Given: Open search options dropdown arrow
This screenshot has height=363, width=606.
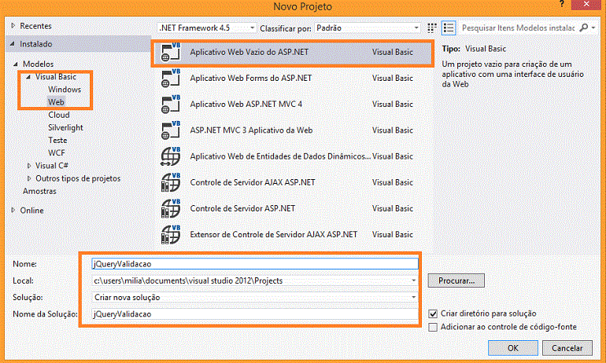Looking at the screenshot, I should coord(593,27).
